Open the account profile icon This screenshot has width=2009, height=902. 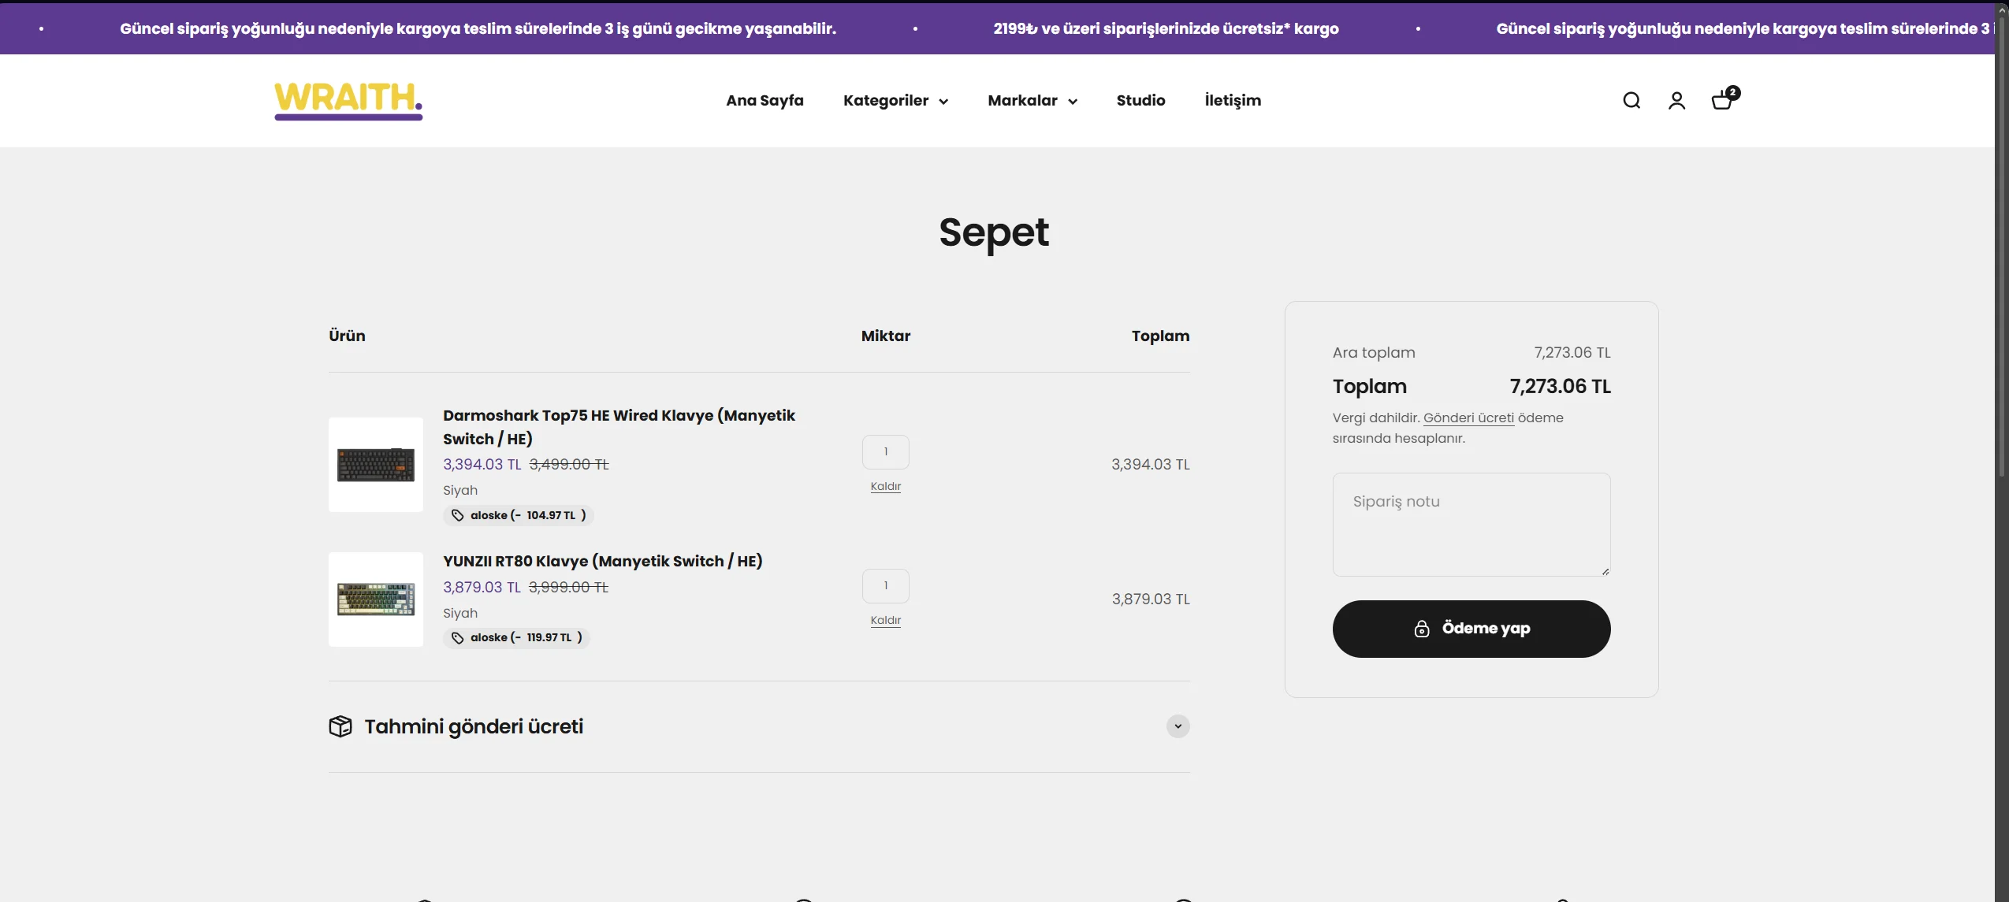coord(1676,101)
